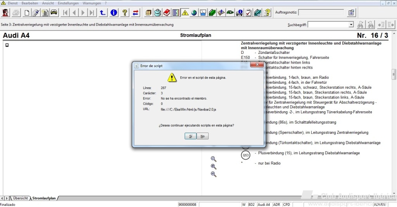Open the Dienst menu

click(13, 3)
